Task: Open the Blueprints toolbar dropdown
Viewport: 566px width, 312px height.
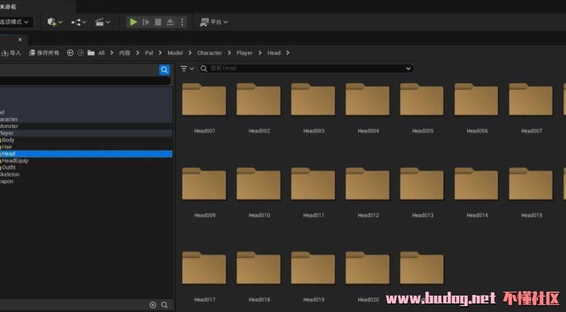Action: [78, 22]
